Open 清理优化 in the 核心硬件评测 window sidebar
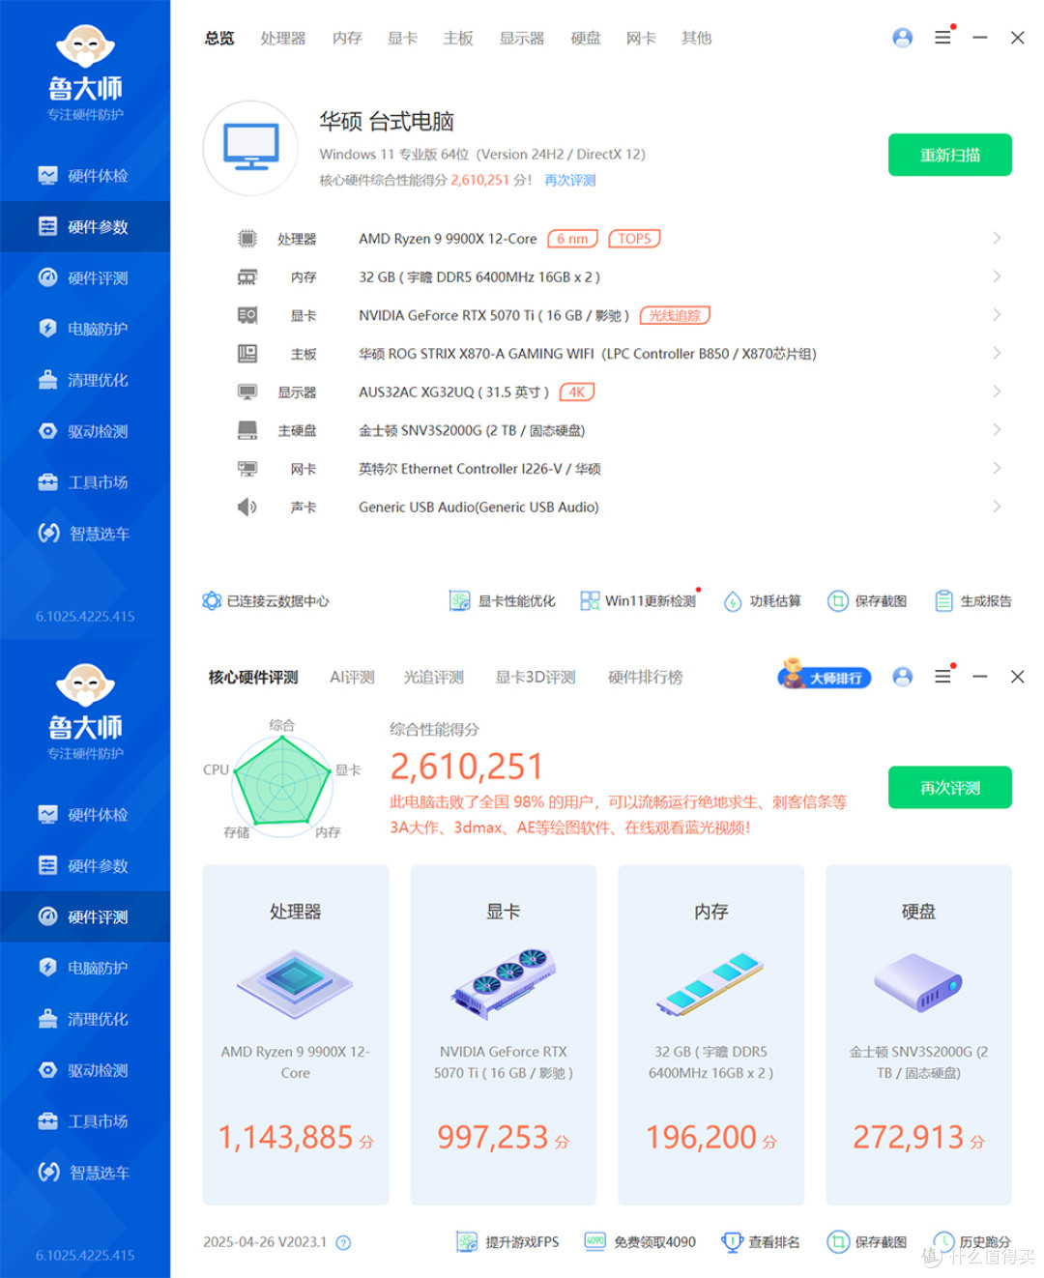Screen dimensions: 1044x1278 click(x=85, y=1019)
